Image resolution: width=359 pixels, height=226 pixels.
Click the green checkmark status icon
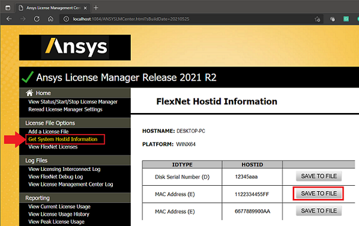point(28,77)
